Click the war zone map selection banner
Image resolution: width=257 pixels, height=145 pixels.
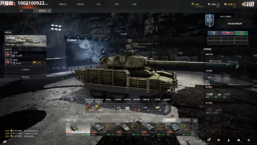25,41
